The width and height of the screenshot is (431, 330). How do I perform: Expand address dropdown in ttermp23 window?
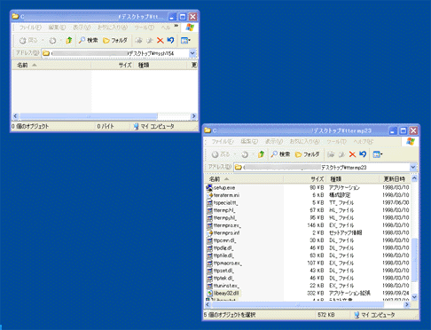(x=413, y=168)
